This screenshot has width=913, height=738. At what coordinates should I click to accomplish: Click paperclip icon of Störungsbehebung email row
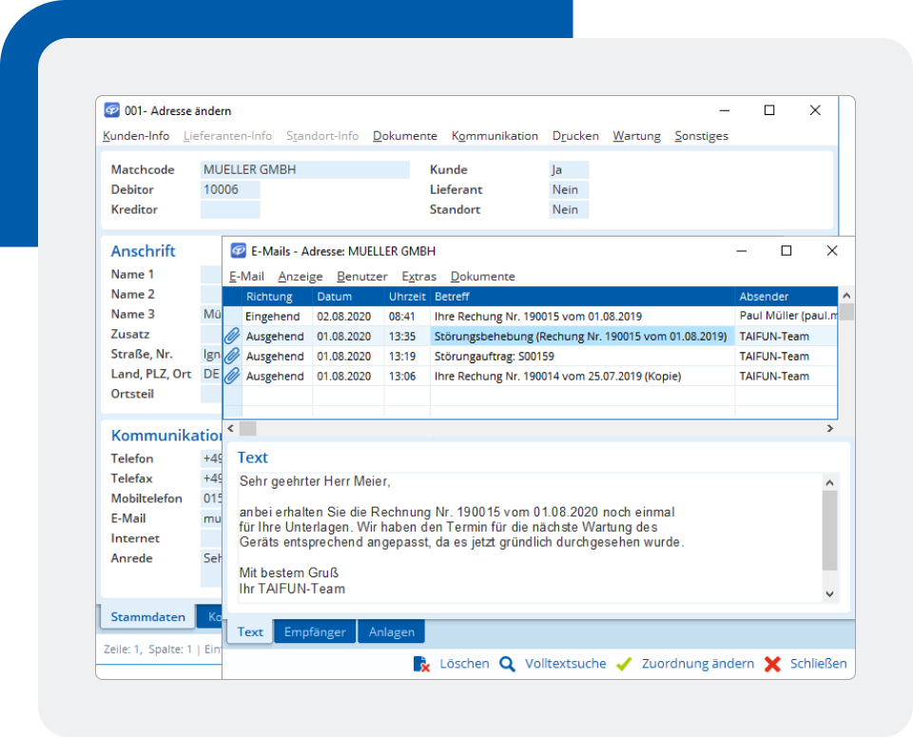click(x=232, y=336)
